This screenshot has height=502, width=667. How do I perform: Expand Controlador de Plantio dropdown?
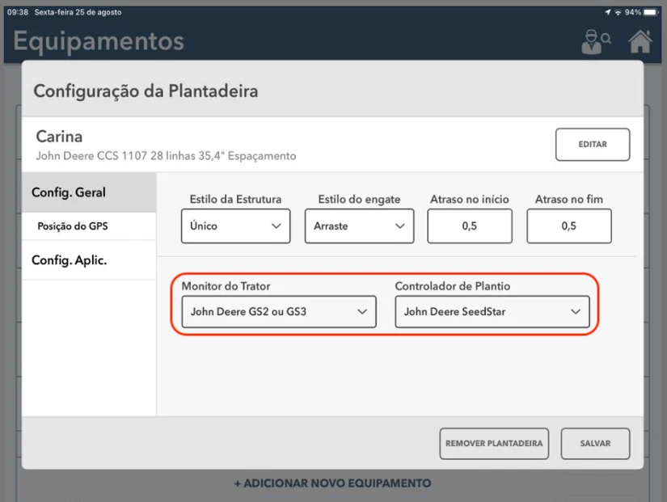[x=492, y=311]
